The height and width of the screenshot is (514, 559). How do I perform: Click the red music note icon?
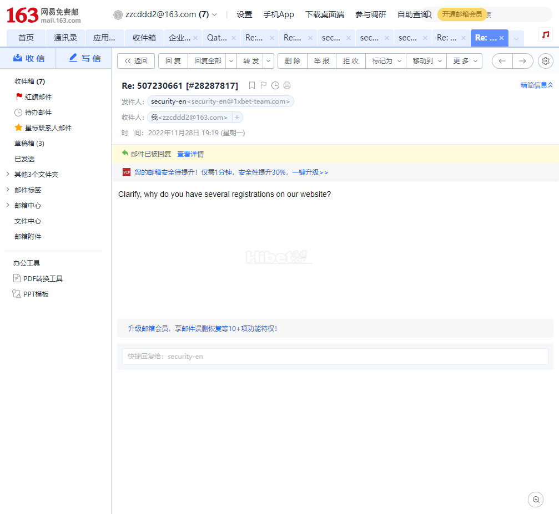tap(546, 34)
